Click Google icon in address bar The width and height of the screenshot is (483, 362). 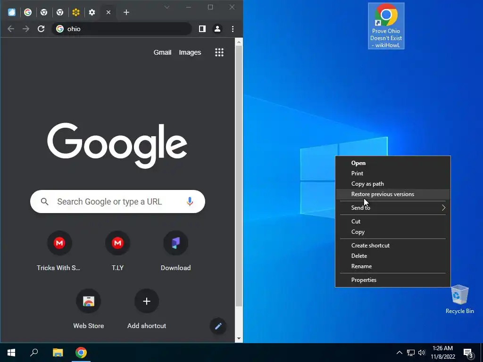[60, 29]
